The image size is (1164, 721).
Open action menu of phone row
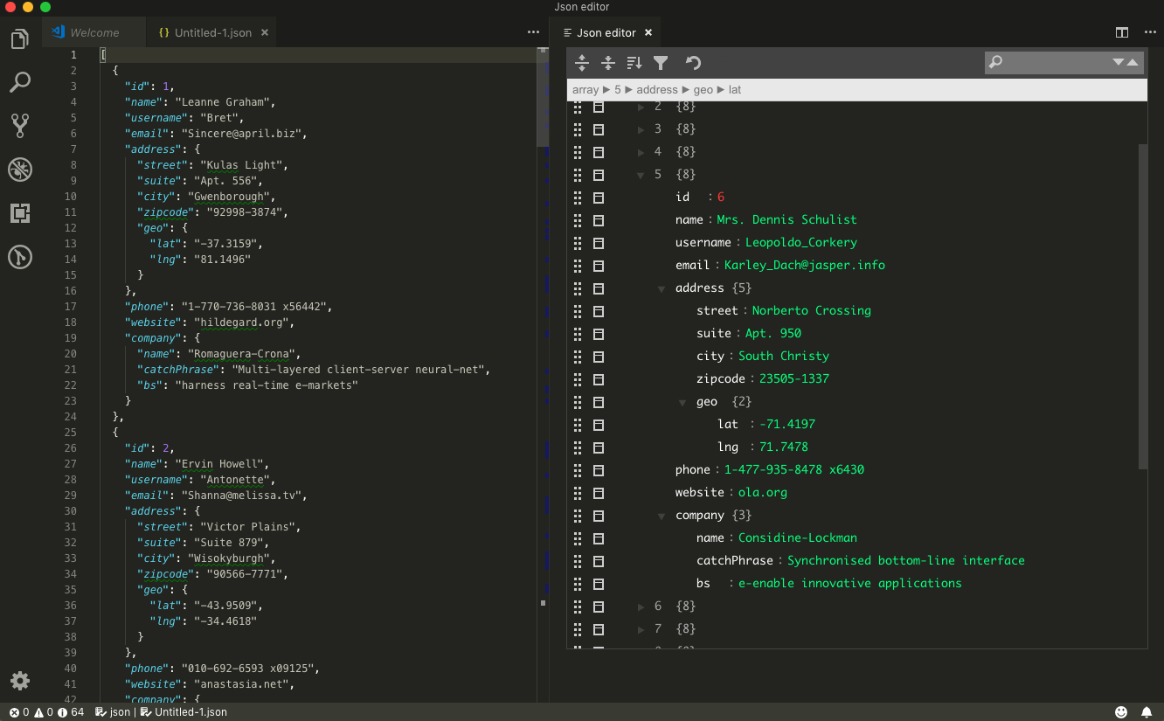click(599, 469)
